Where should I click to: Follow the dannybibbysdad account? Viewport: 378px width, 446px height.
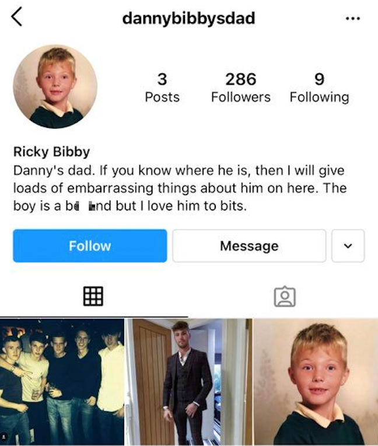coord(90,246)
